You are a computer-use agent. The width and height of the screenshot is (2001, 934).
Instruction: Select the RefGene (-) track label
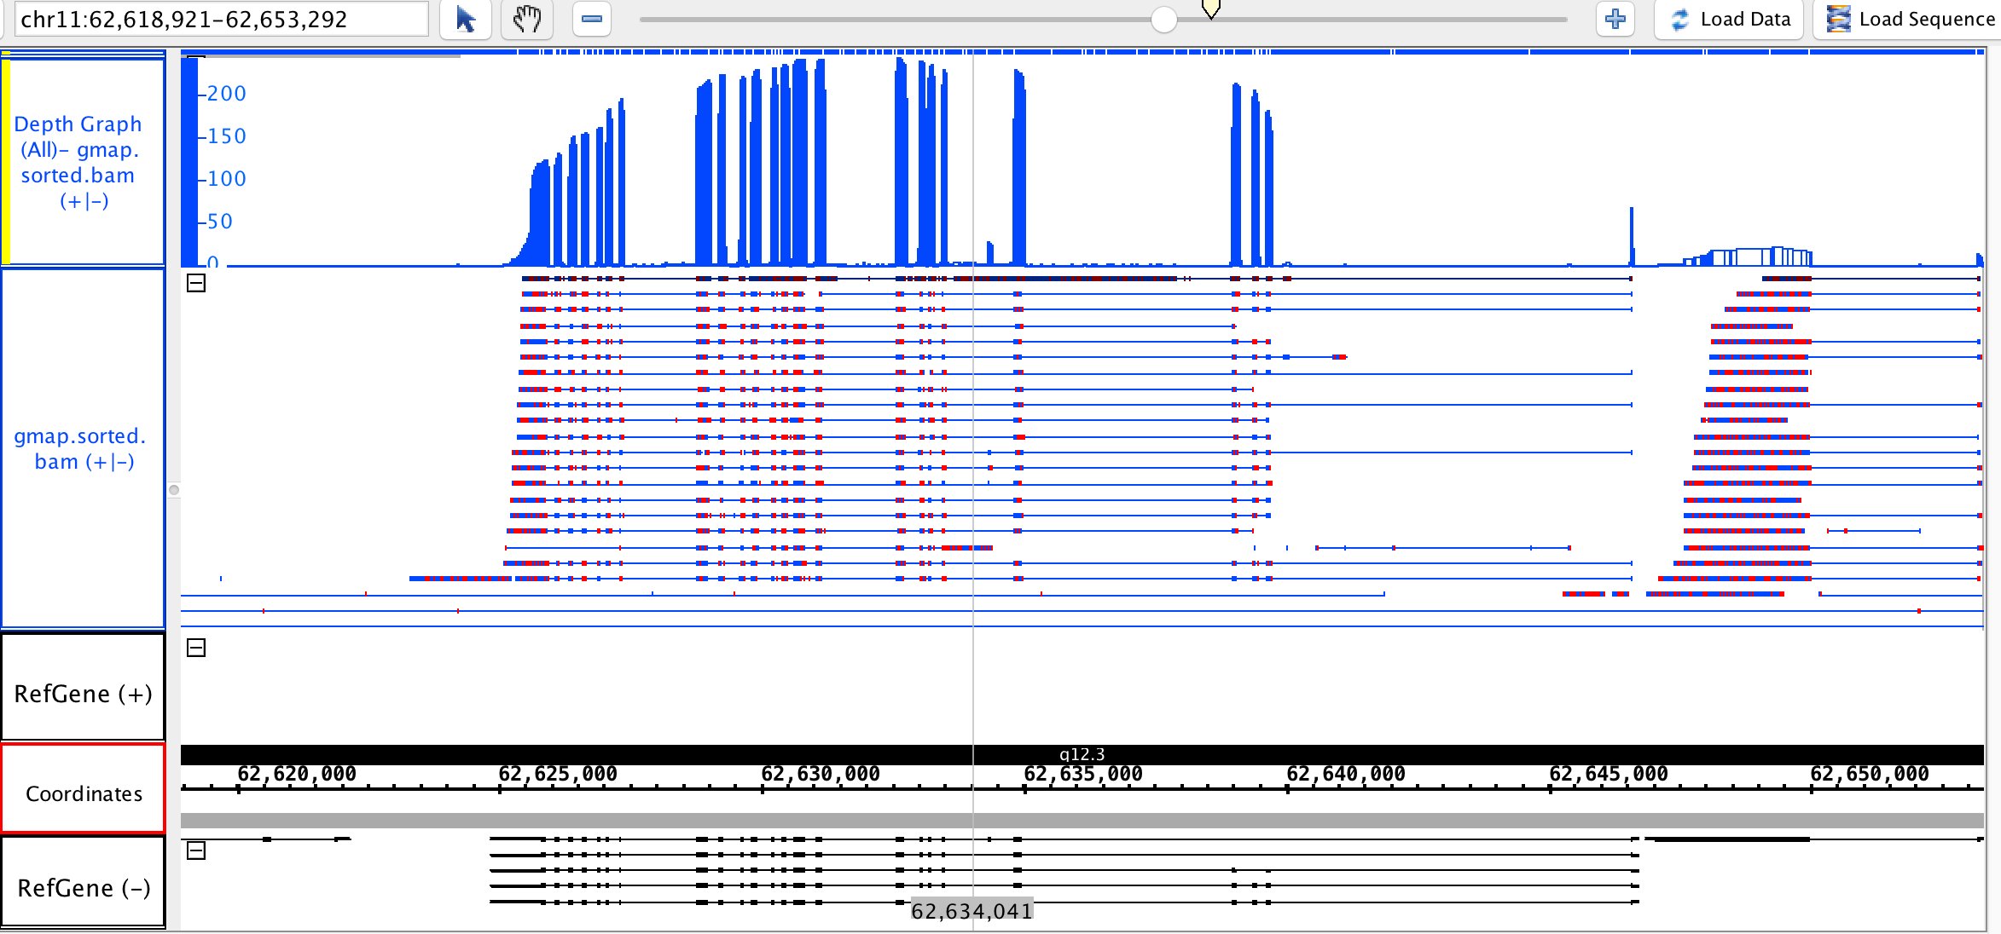click(x=83, y=881)
